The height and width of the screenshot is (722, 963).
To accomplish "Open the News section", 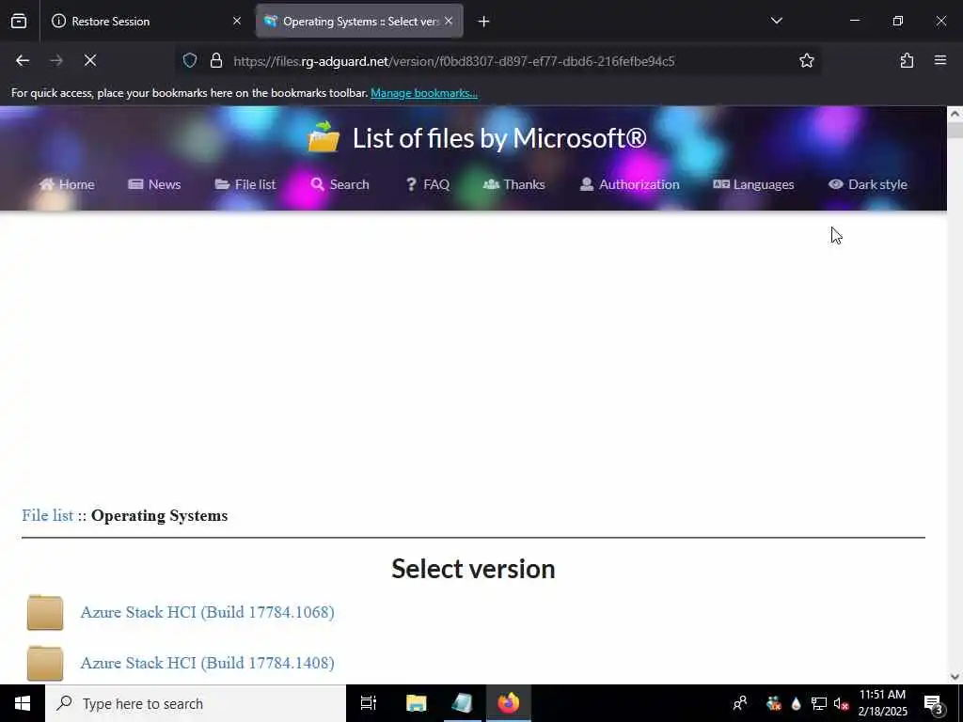I will [154, 184].
